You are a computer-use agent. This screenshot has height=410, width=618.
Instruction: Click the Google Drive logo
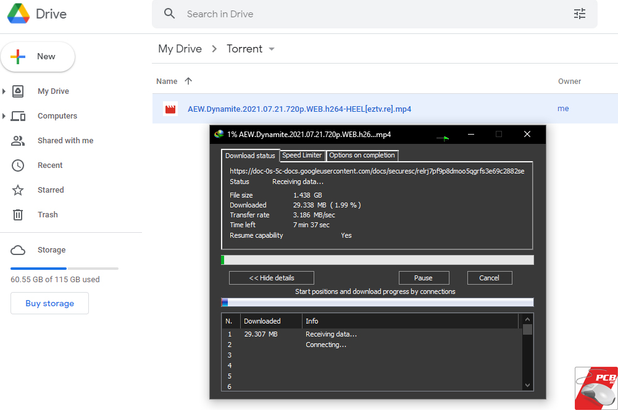pos(19,14)
